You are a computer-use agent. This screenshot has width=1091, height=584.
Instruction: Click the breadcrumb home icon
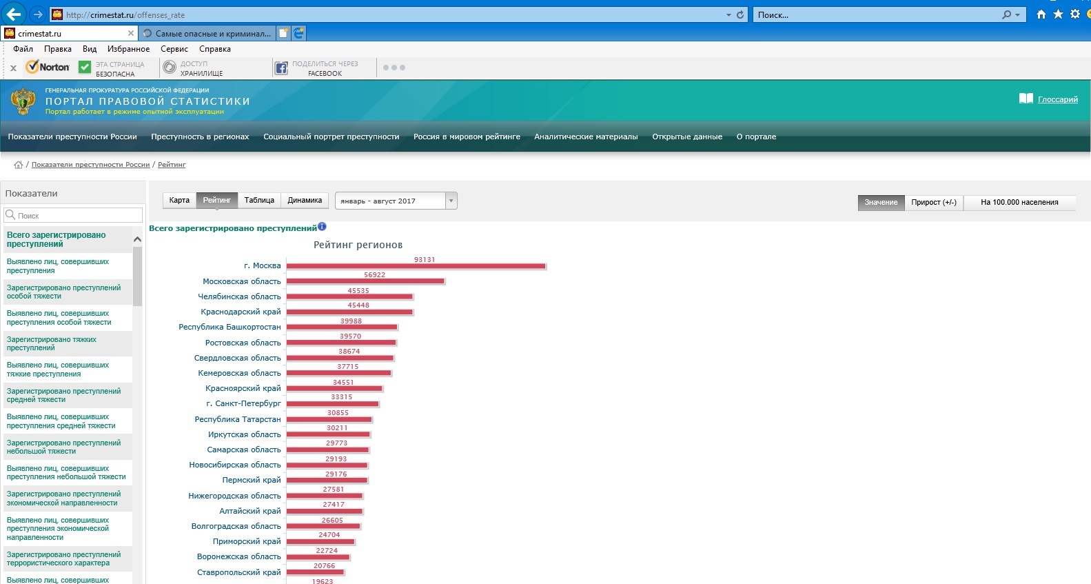pyautogui.click(x=18, y=165)
